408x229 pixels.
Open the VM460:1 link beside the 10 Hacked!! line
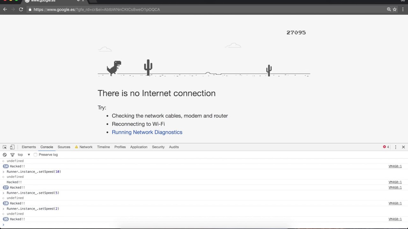click(x=395, y=204)
